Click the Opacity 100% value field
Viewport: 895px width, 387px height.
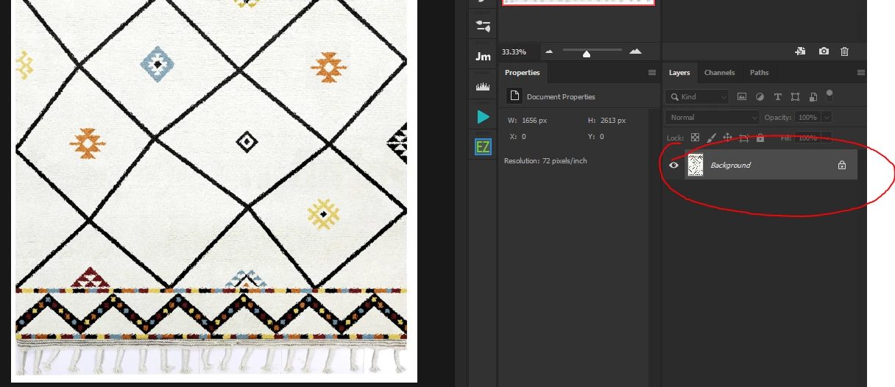807,117
